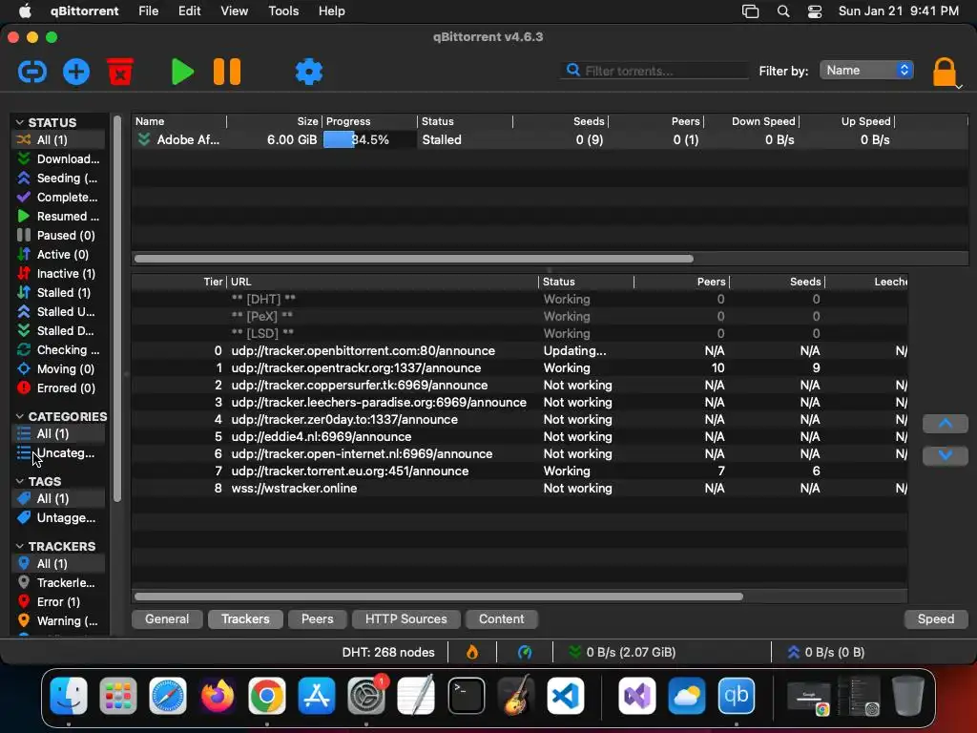Click the sidebar vertical scrollbar

[x=117, y=308]
